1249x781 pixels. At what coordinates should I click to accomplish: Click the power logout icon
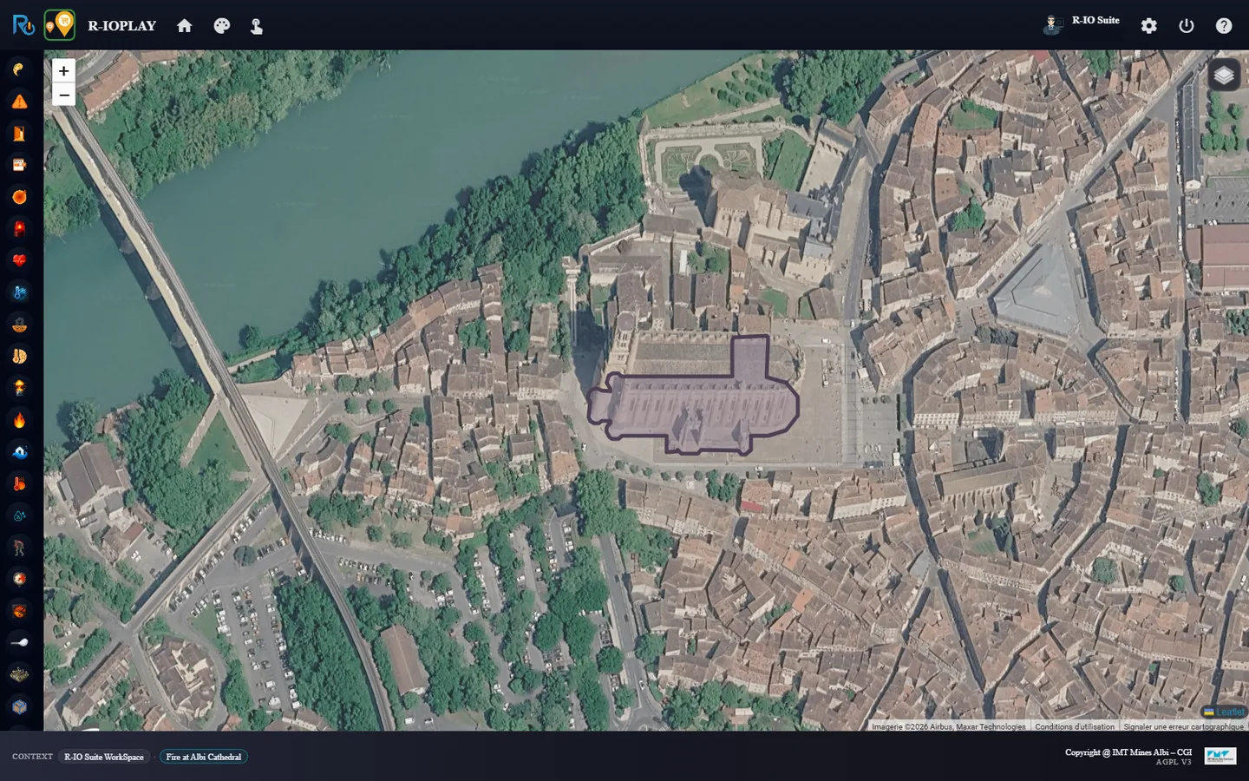(x=1187, y=26)
